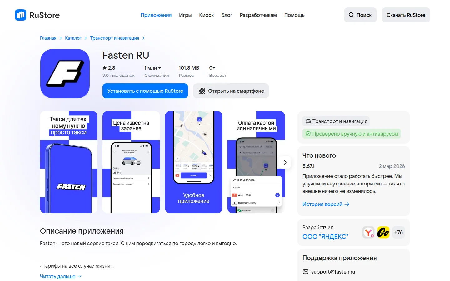Click the chevron after Транспорт и навигация breadcrumb
This screenshot has width=450, height=281.
click(x=143, y=38)
